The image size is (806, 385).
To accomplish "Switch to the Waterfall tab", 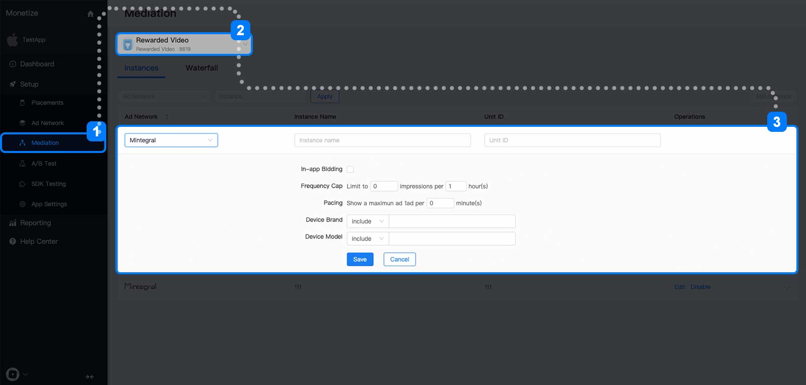I will pyautogui.click(x=201, y=68).
